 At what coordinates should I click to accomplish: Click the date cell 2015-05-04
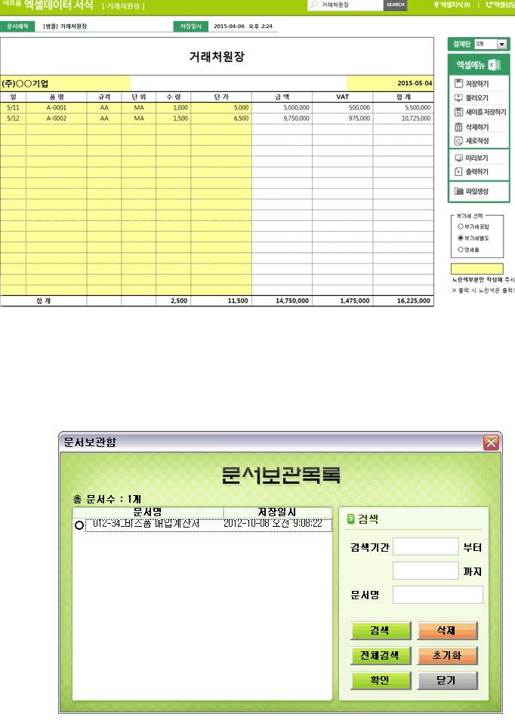pos(390,83)
